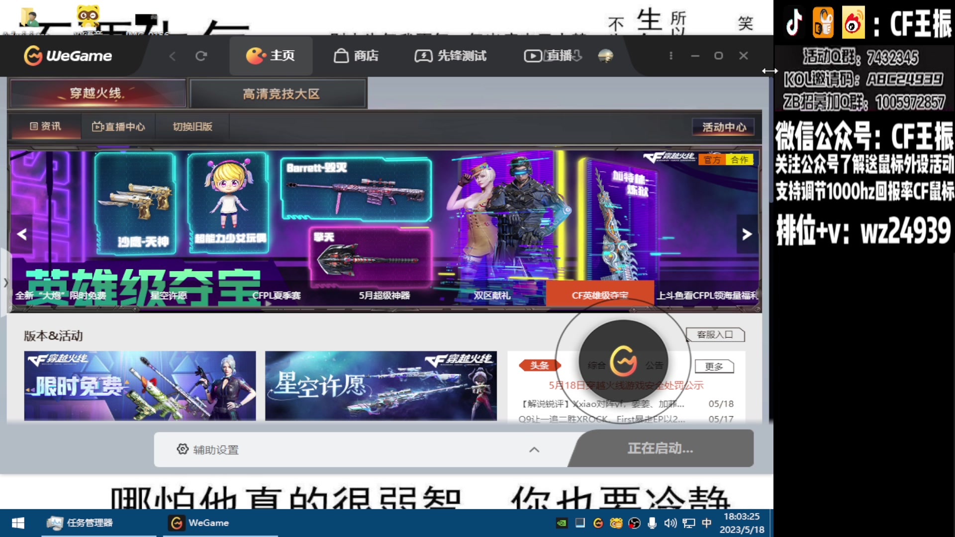This screenshot has width=955, height=537.
Task: Click the 合作 tag on banner
Action: 740,160
